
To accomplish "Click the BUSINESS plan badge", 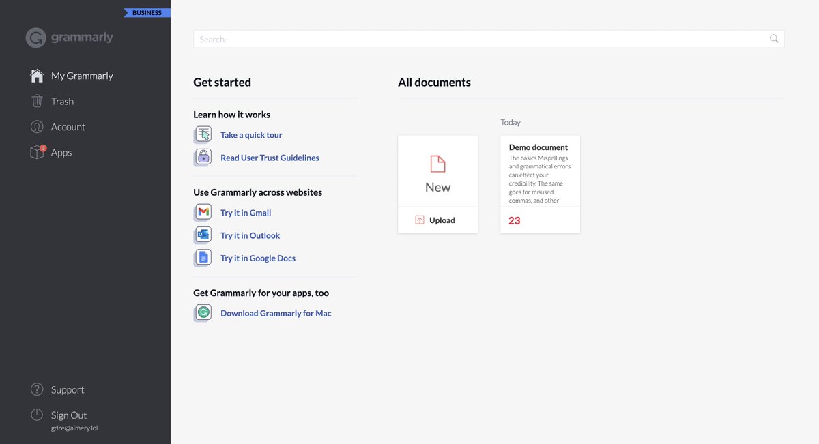I will click(147, 13).
